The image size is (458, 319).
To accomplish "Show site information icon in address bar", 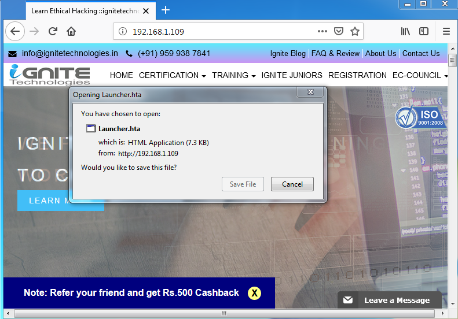I will (x=123, y=31).
